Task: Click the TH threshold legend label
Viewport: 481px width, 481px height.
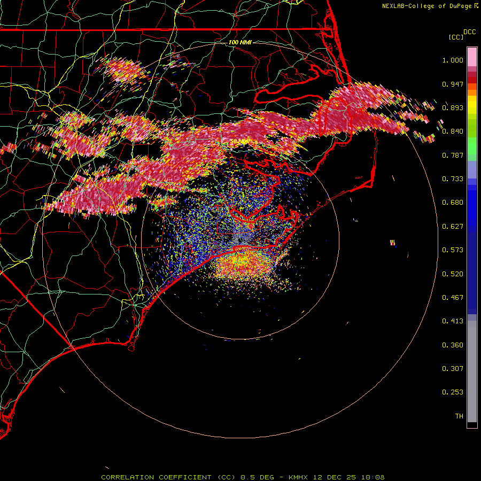Action: coord(459,416)
